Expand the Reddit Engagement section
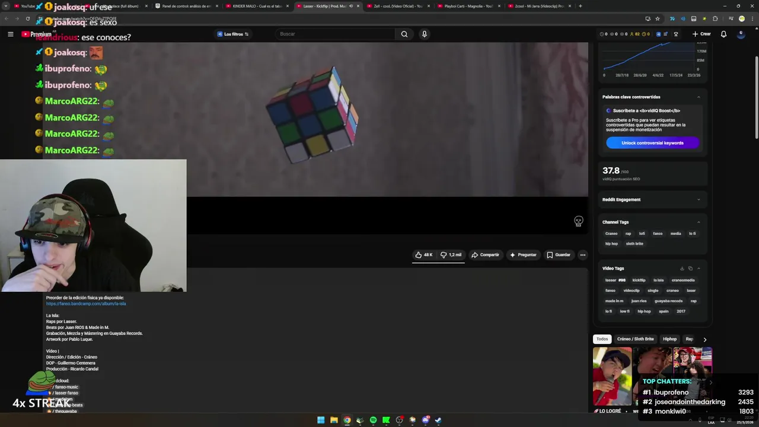759x427 pixels. 699,200
